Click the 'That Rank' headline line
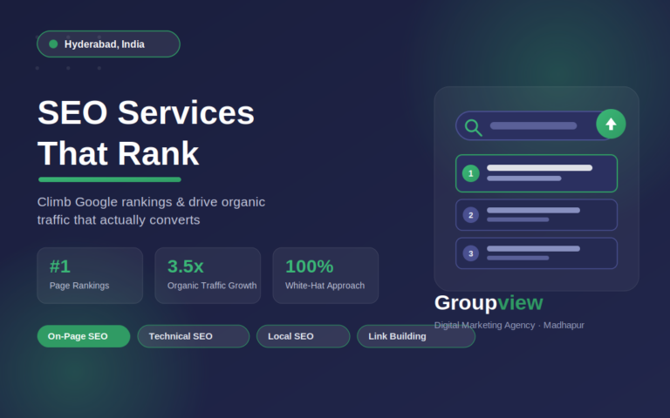670x418 pixels. [x=119, y=153]
